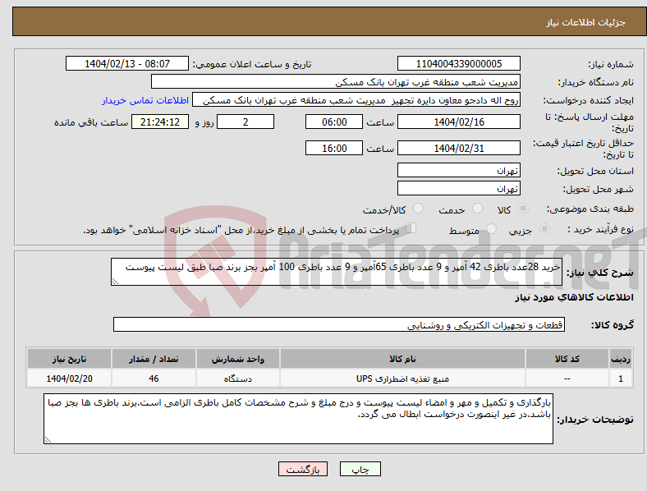The width and height of the screenshot is (647, 491).
Task: Select the کالا/خدمت radio button
Action: (419, 209)
